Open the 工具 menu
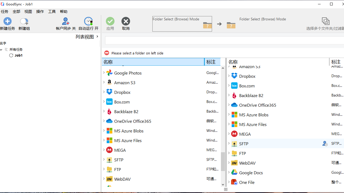The height and width of the screenshot is (193, 344). [x=52, y=12]
